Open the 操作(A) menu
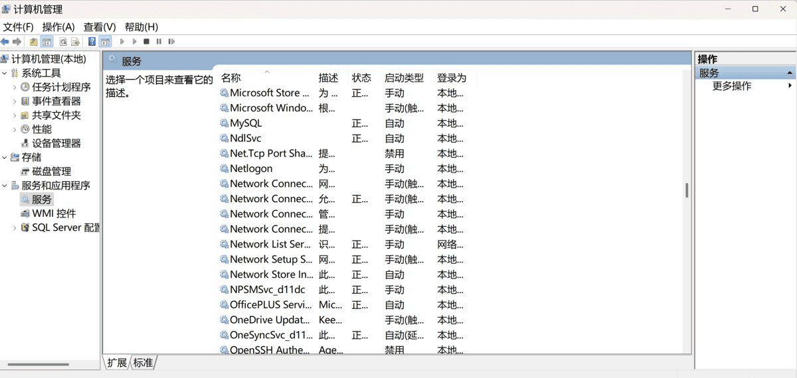The width and height of the screenshot is (797, 378). pos(58,27)
